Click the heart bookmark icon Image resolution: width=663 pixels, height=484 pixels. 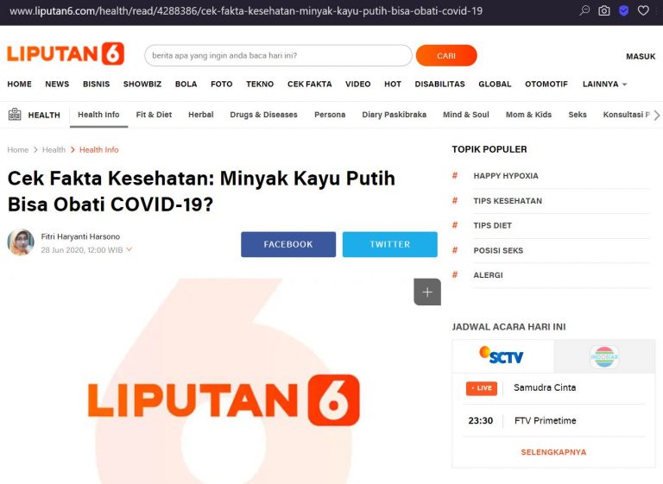pos(643,10)
